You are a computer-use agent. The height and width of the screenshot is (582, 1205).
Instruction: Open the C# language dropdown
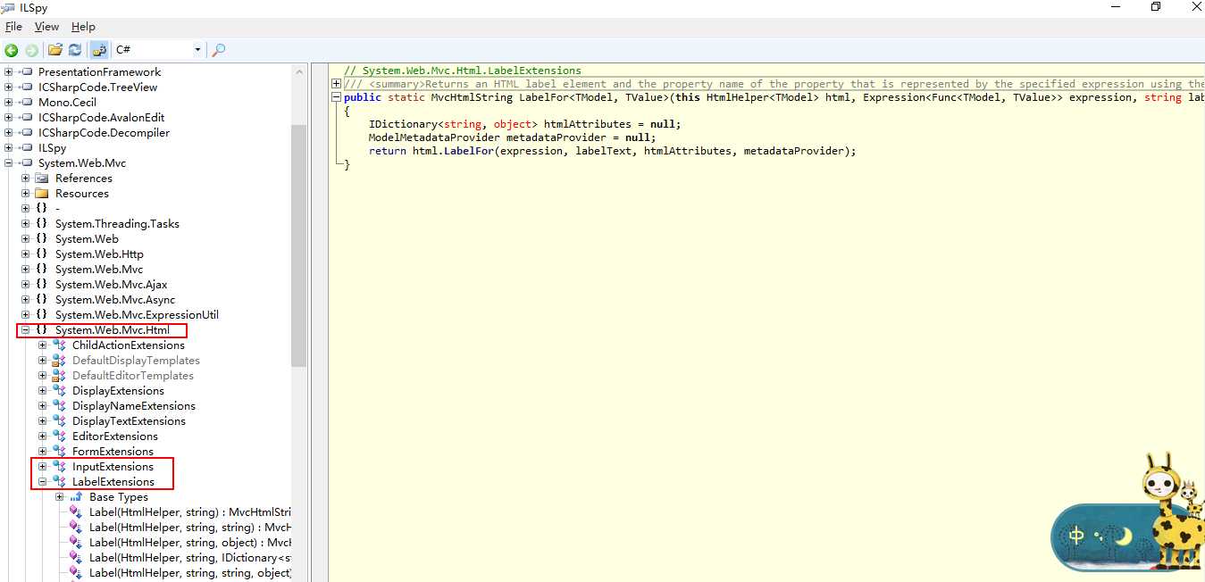point(158,50)
